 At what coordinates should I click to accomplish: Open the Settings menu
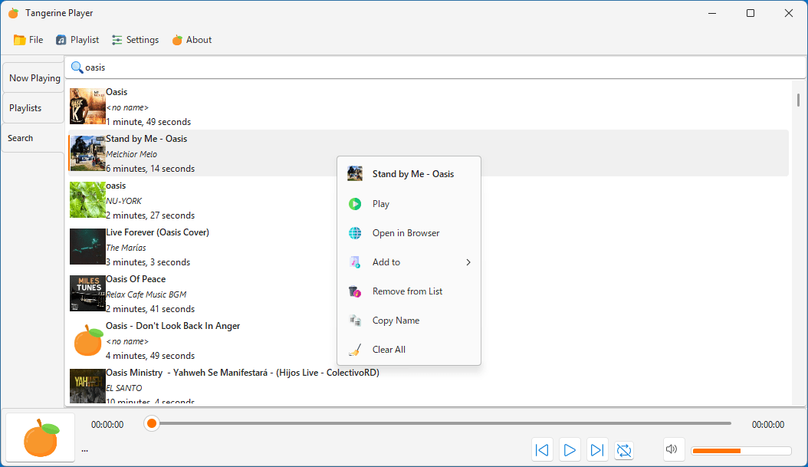pyautogui.click(x=136, y=40)
